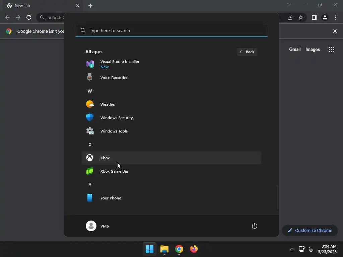Image resolution: width=343 pixels, height=257 pixels.
Task: Open Xbox Game Bar icon
Action: tap(90, 171)
